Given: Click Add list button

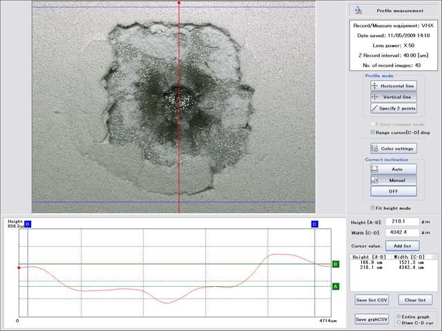Looking at the screenshot, I should 401,245.
